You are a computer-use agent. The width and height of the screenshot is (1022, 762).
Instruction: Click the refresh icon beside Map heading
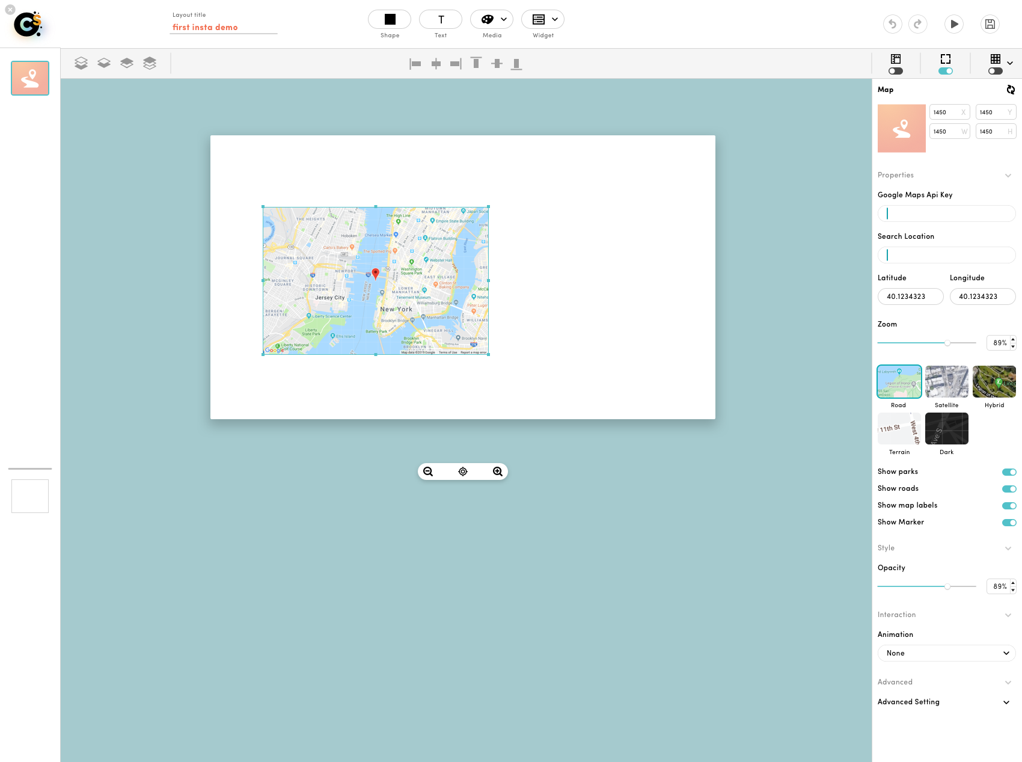click(x=1011, y=90)
